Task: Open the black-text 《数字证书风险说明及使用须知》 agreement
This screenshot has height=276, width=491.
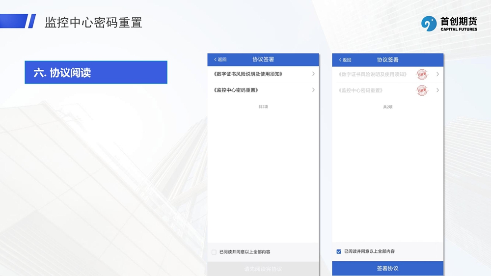Action: (x=248, y=74)
